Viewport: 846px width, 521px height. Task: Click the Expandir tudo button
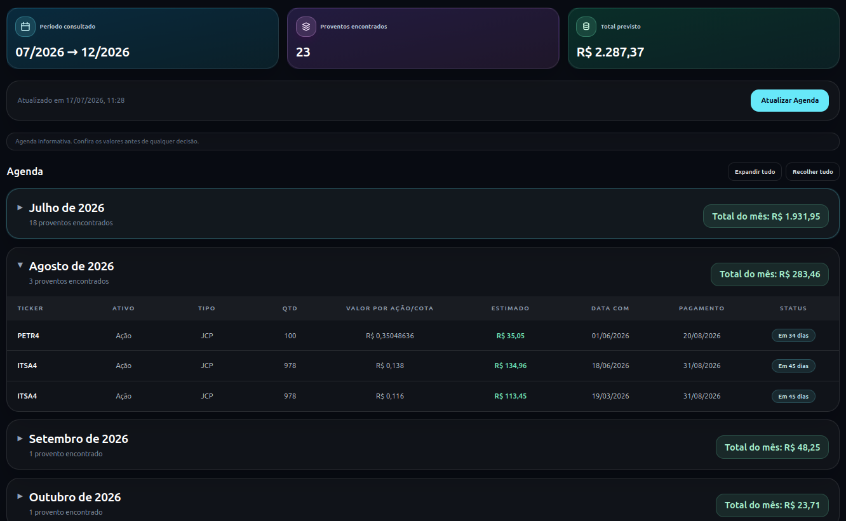[755, 172]
